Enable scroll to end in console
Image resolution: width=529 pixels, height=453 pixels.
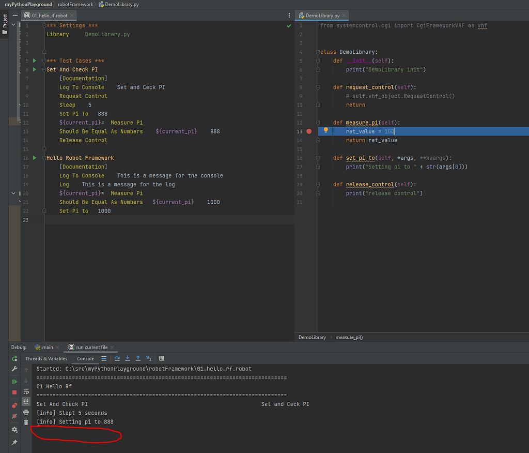click(x=26, y=401)
